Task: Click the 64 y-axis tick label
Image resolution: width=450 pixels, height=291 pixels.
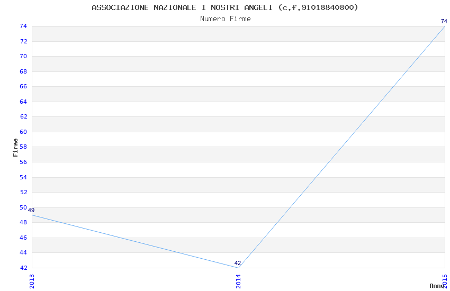Action: pyautogui.click(x=23, y=102)
